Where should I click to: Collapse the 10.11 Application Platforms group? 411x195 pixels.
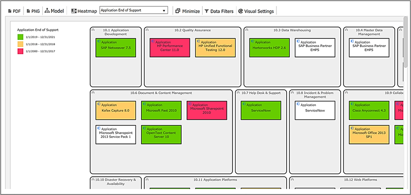tap(147, 180)
